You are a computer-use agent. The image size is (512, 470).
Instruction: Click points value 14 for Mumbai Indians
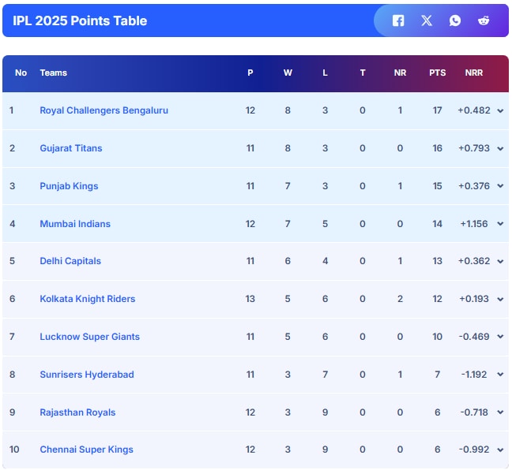(x=437, y=224)
